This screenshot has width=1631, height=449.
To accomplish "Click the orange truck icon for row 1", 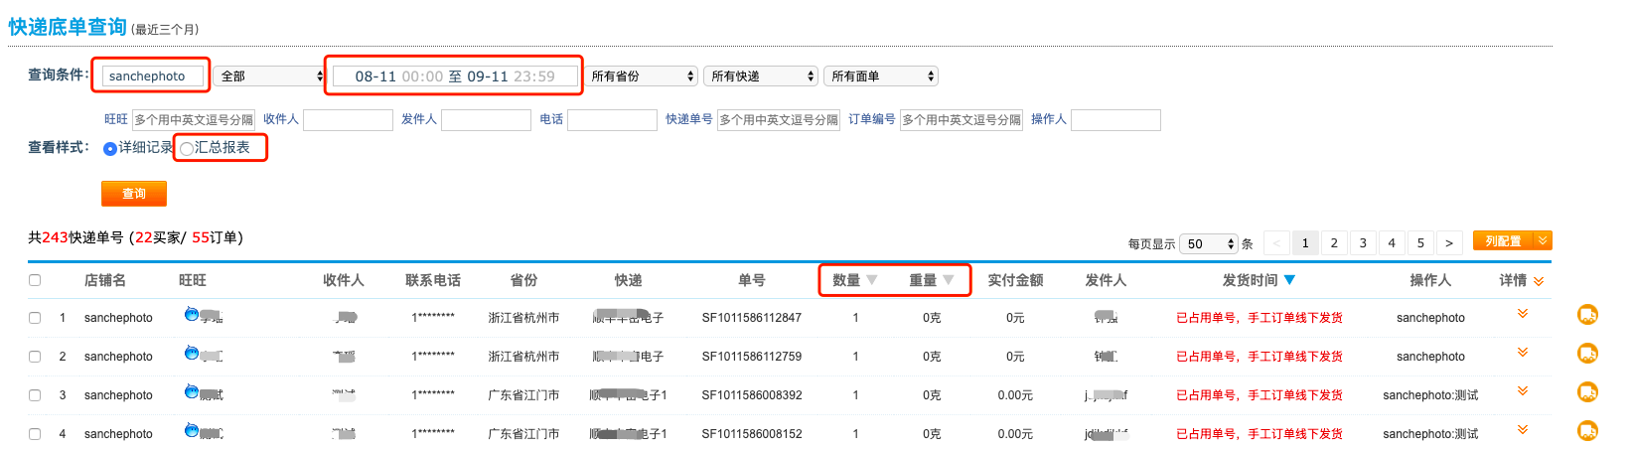I will click(1587, 315).
